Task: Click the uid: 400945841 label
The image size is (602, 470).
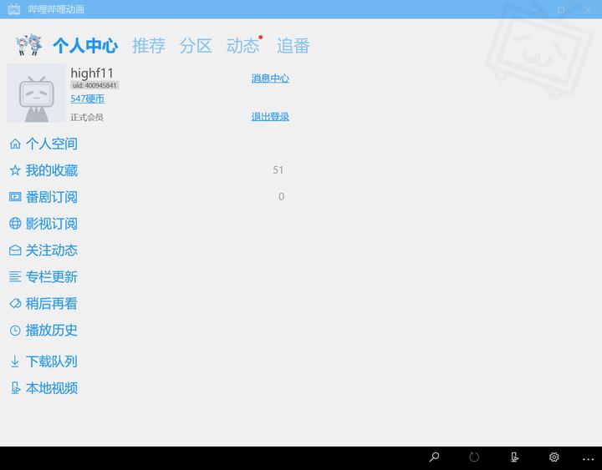Action: click(x=94, y=85)
